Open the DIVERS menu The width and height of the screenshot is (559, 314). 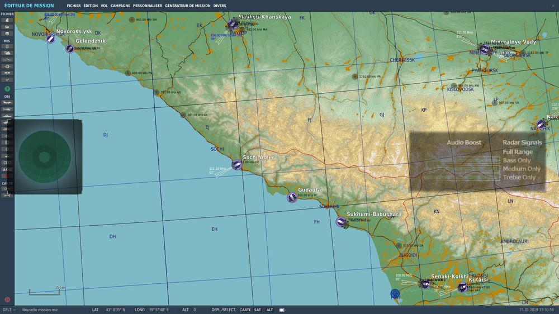[x=220, y=6]
